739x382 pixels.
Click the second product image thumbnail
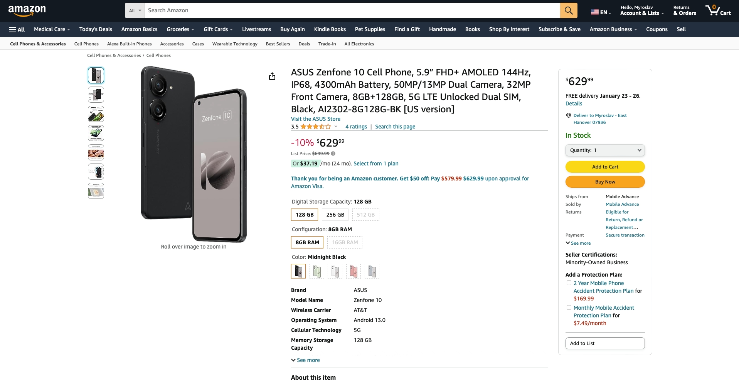pos(96,95)
